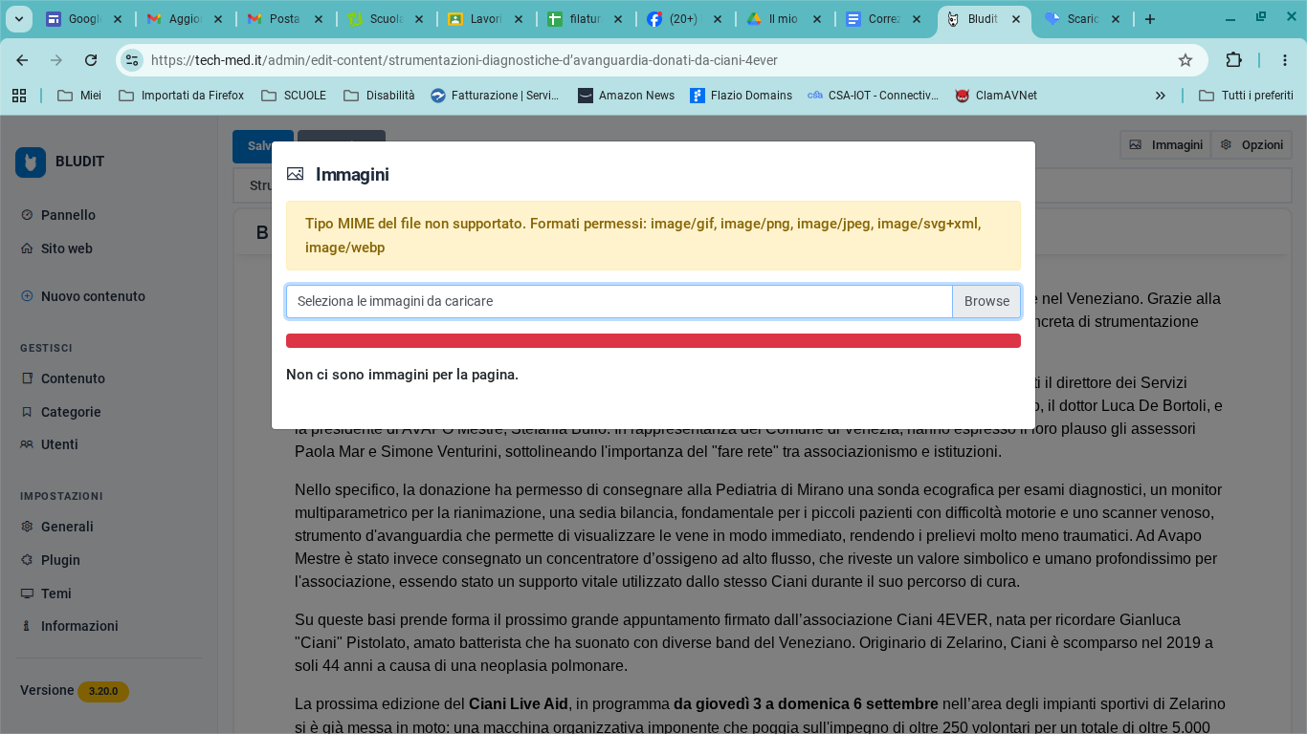Click the red upload progress bar
Screen dimensions: 1307x734
tap(653, 340)
